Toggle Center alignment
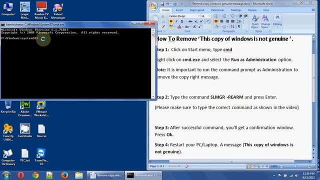This screenshot has height=180, width=320. pyautogui.click(x=221, y=21)
